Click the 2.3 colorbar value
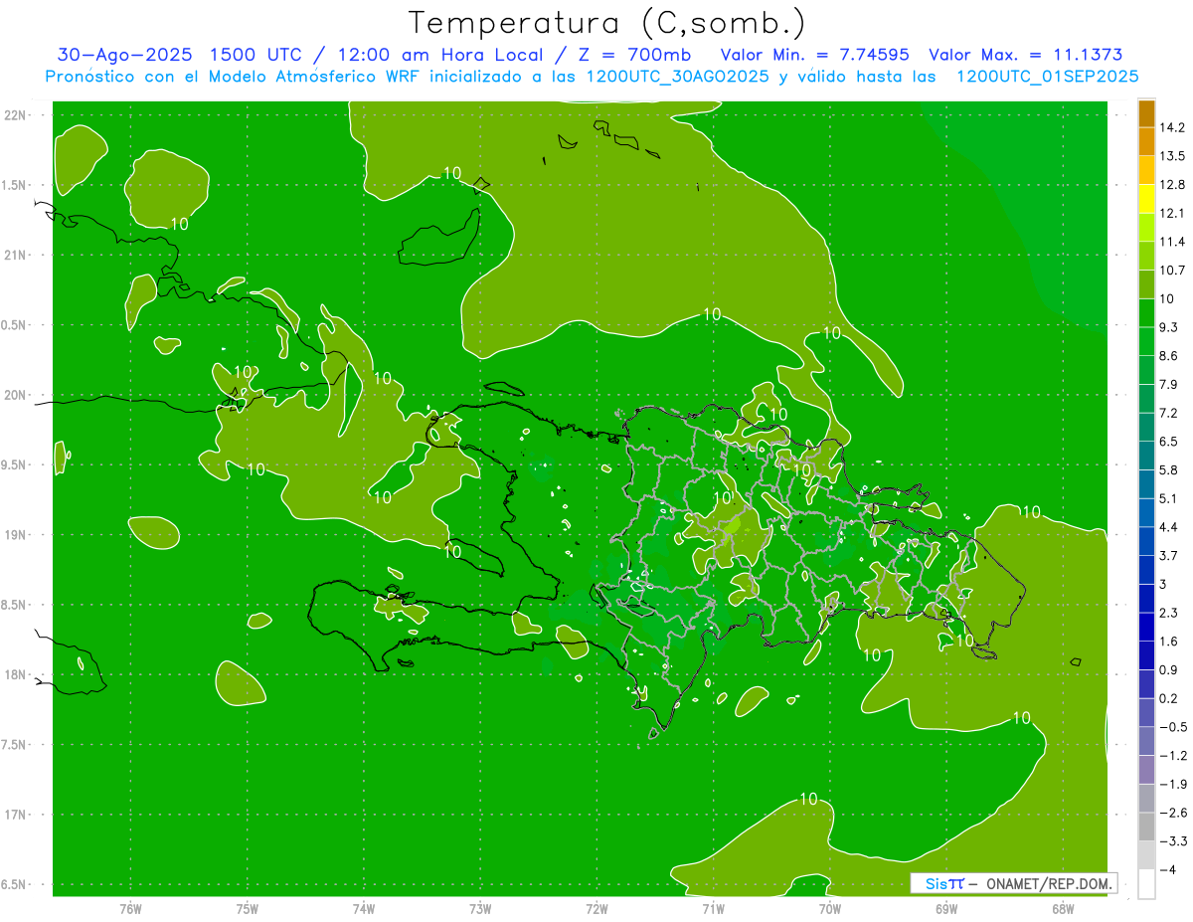 tap(1168, 613)
